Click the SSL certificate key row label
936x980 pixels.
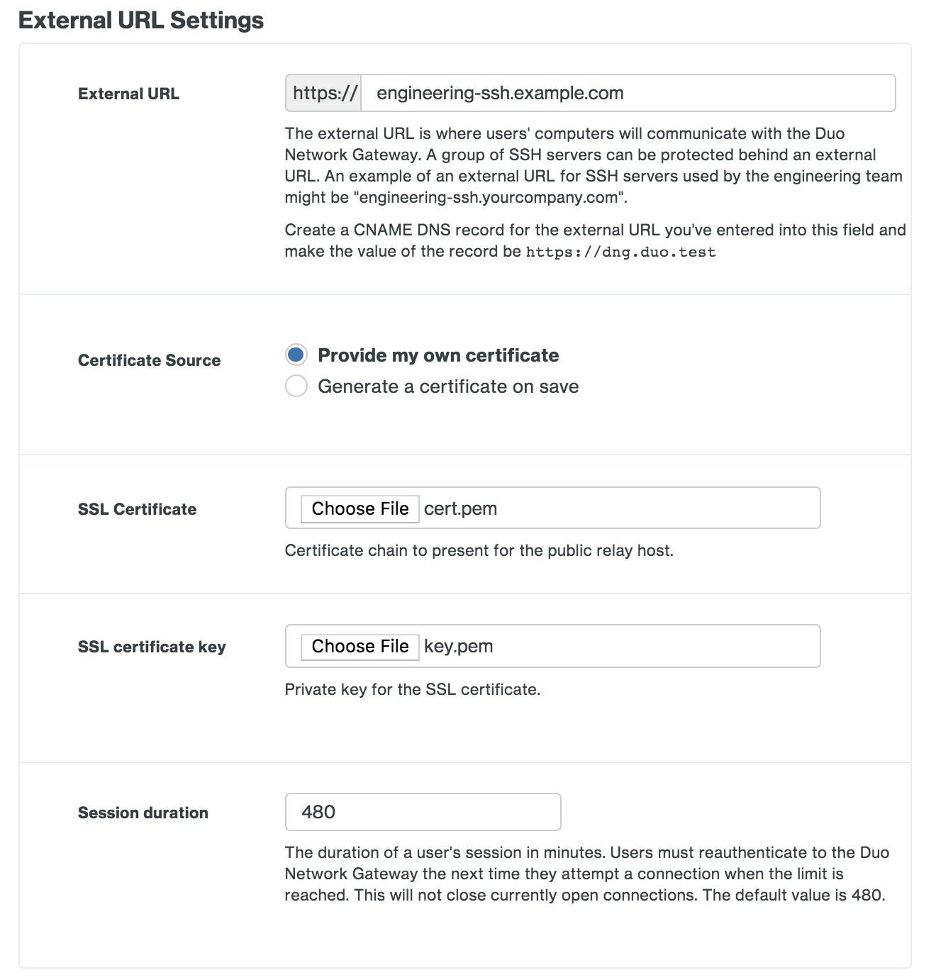(x=152, y=646)
